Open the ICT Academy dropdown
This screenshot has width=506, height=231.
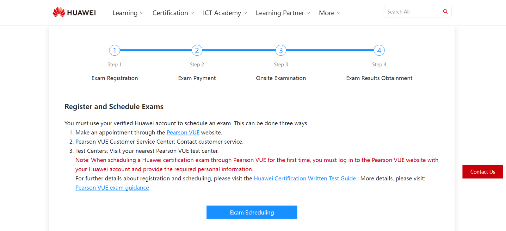pyautogui.click(x=225, y=13)
